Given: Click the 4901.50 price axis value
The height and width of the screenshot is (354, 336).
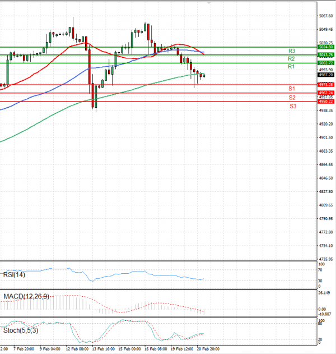Looking at the screenshot, I should (326, 137).
